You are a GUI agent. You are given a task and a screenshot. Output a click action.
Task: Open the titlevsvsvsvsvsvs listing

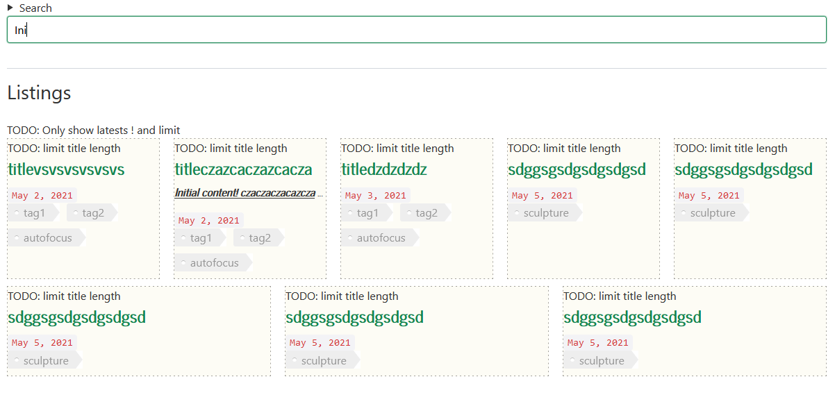[x=66, y=169]
